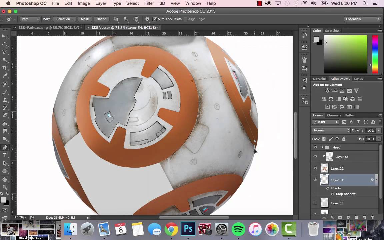Click the Selection... button in options bar
The image size is (384, 240).
[64, 19]
